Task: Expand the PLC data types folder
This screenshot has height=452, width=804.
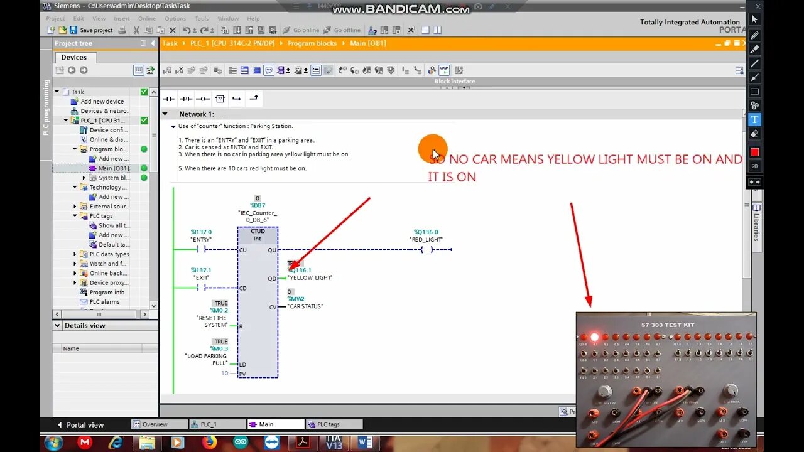Action: click(75, 254)
